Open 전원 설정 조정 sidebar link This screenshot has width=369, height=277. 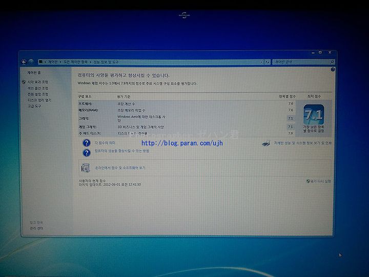pyautogui.click(x=37, y=94)
